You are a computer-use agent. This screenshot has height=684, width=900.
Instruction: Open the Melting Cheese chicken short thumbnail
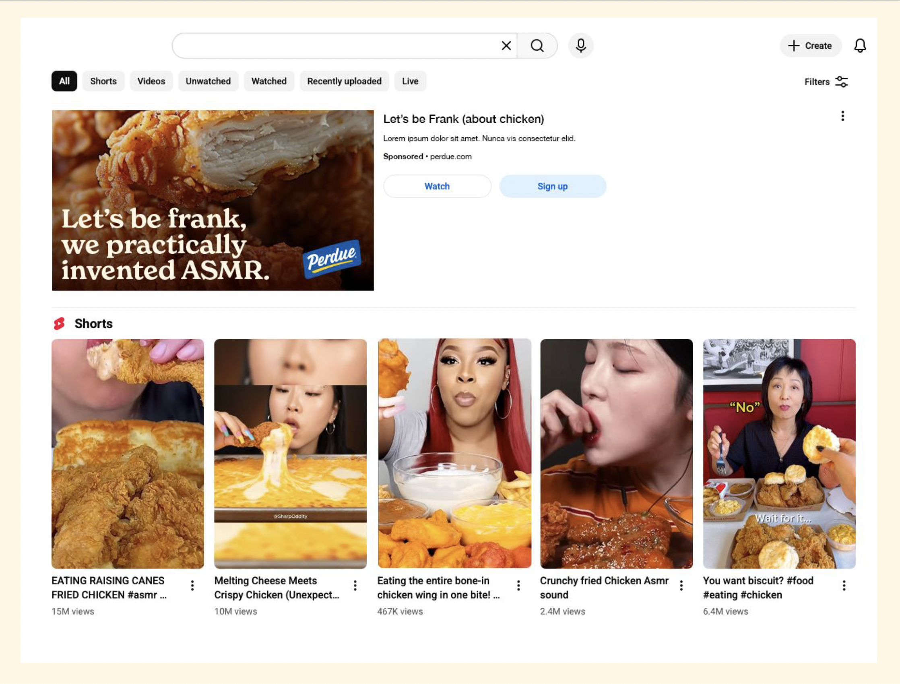point(291,454)
